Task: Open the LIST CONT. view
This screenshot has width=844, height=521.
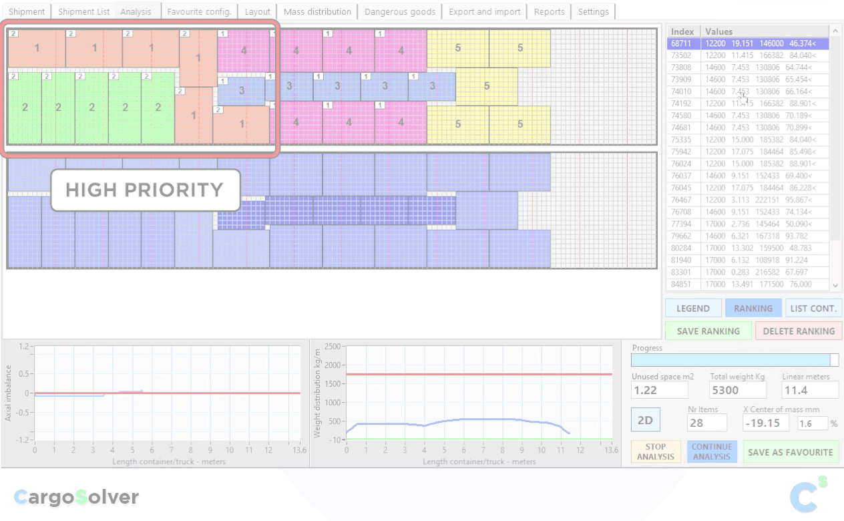Action: (813, 308)
